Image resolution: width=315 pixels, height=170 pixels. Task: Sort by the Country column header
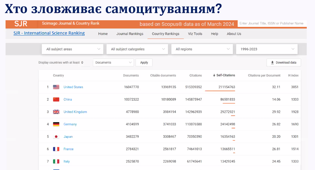point(59,75)
